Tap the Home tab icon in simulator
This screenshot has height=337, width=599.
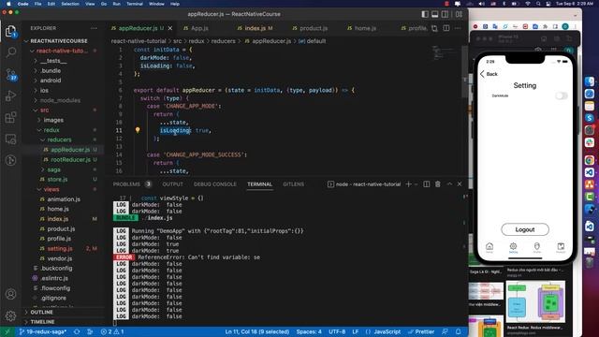[489, 247]
